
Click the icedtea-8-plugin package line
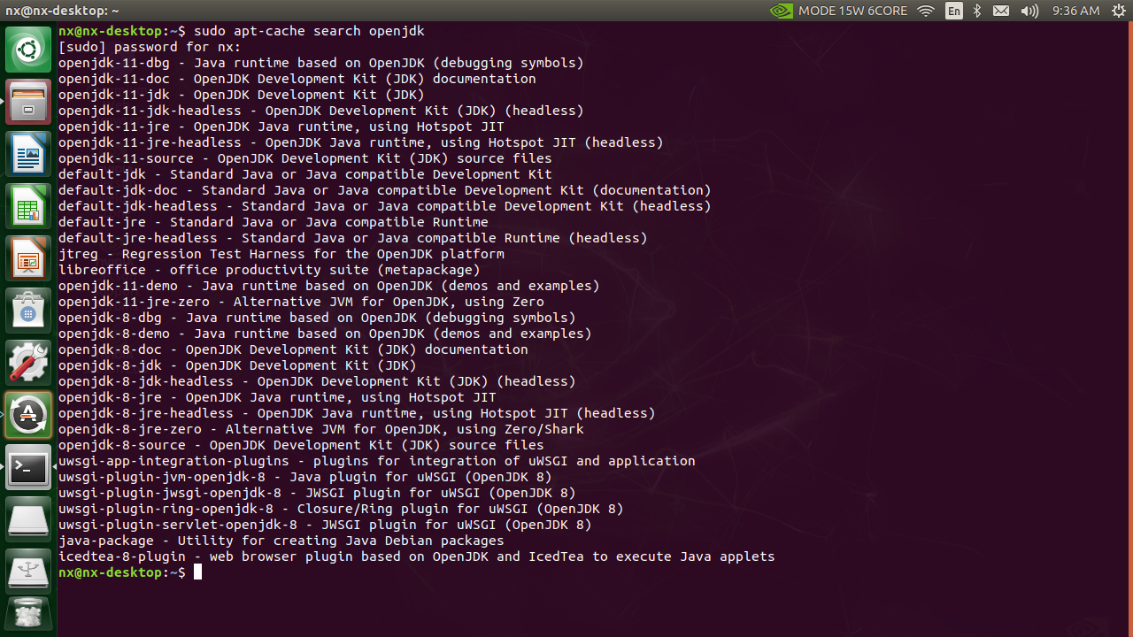(417, 556)
